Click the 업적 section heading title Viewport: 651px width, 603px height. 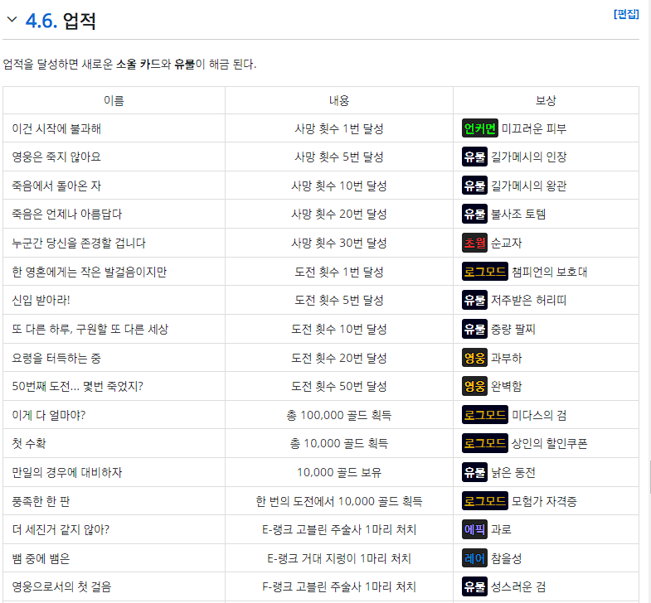pyautogui.click(x=80, y=21)
